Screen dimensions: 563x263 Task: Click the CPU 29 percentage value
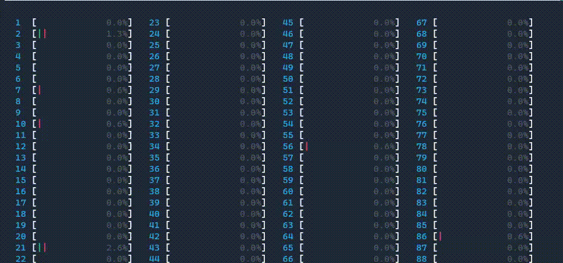[251, 90]
